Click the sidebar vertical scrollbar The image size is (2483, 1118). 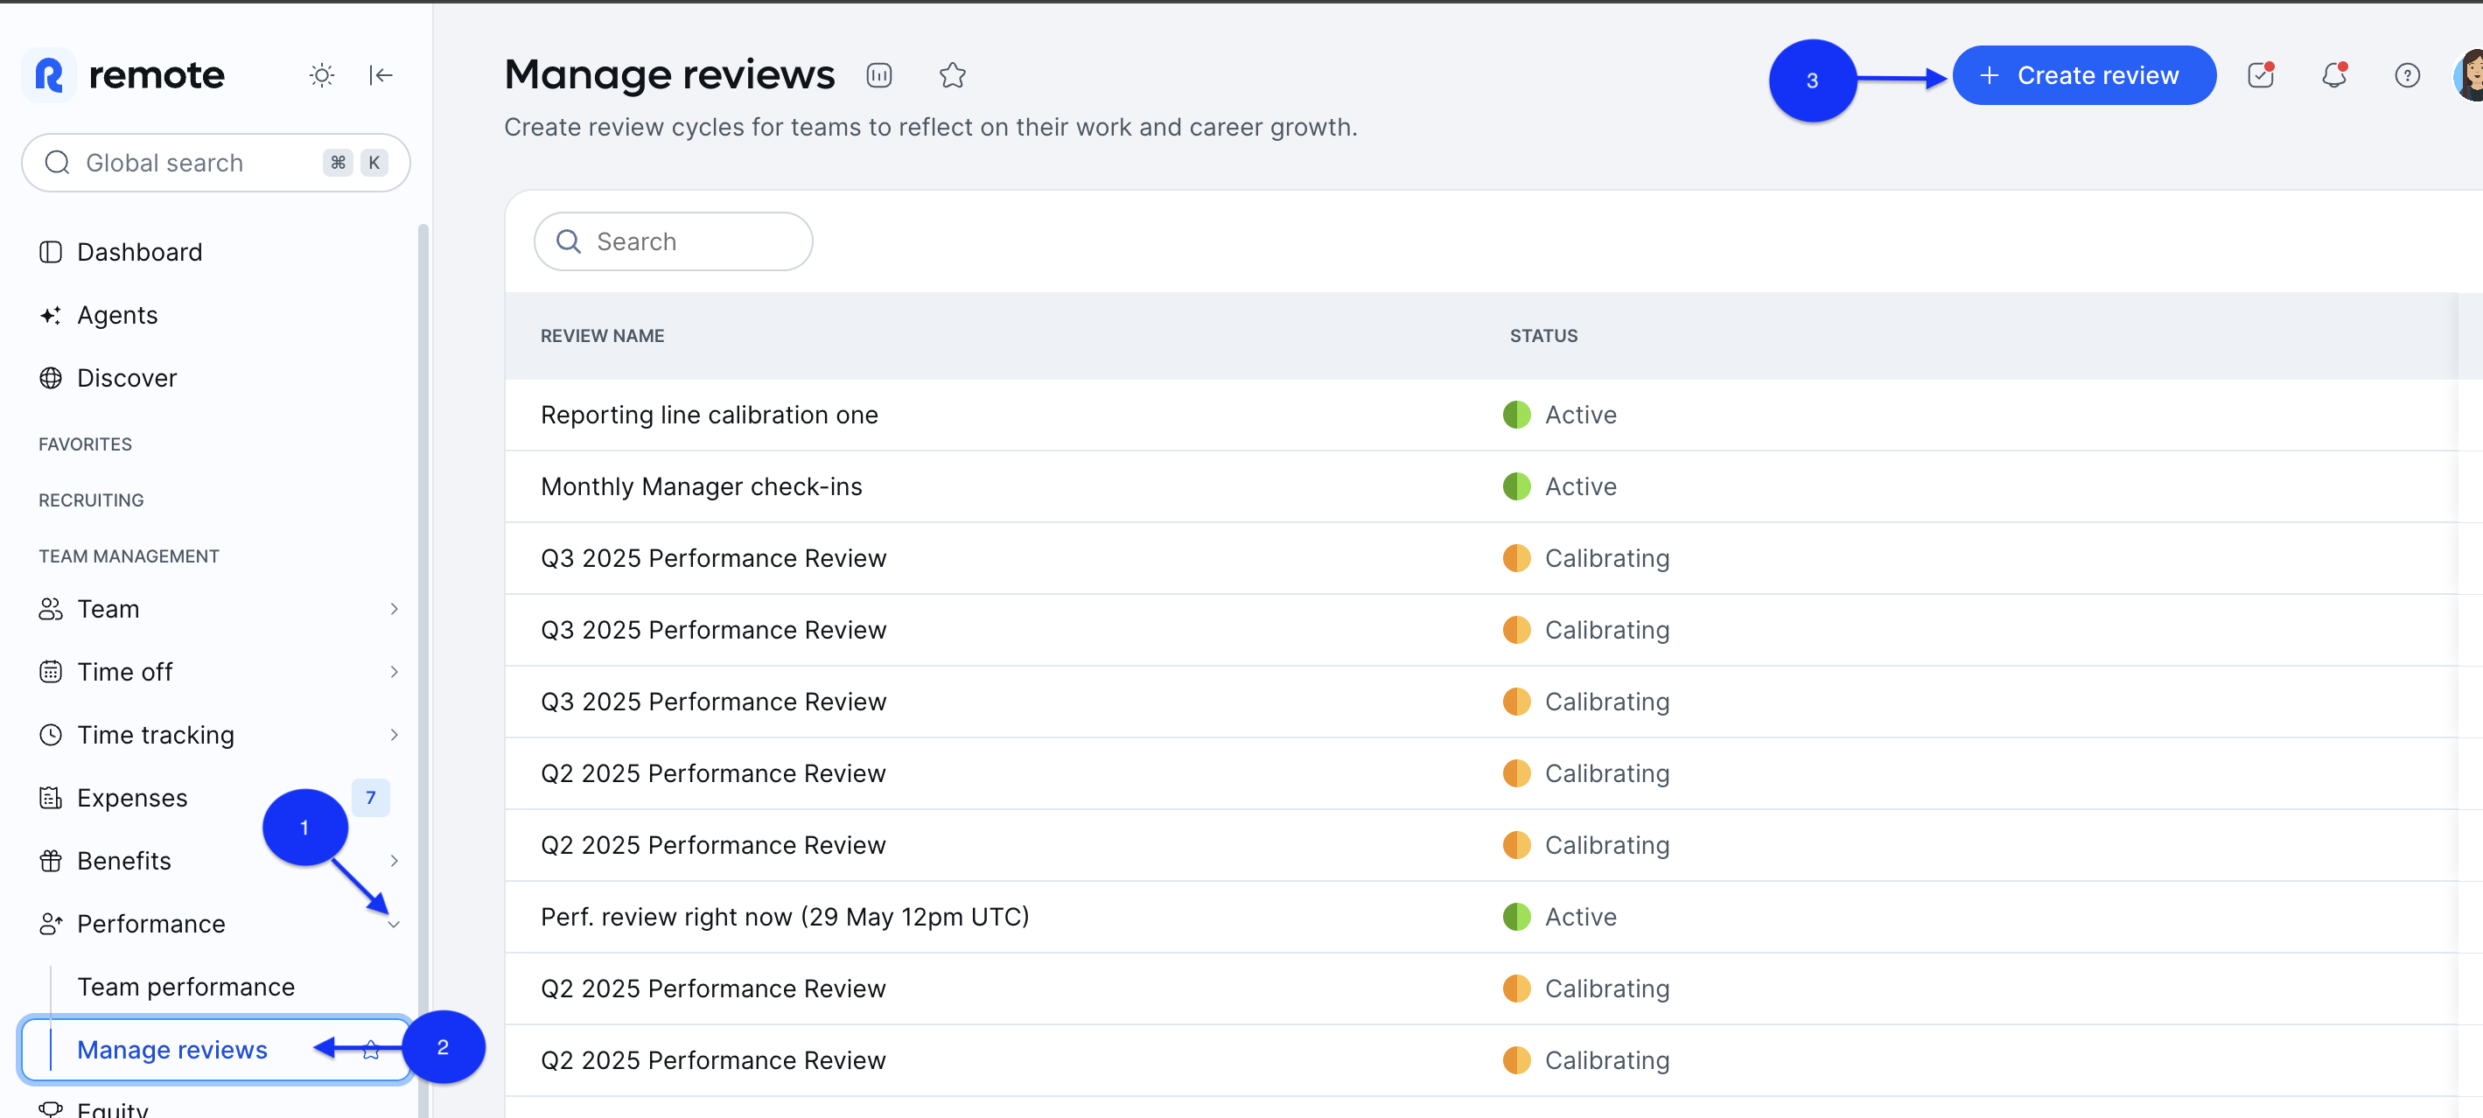point(423,671)
